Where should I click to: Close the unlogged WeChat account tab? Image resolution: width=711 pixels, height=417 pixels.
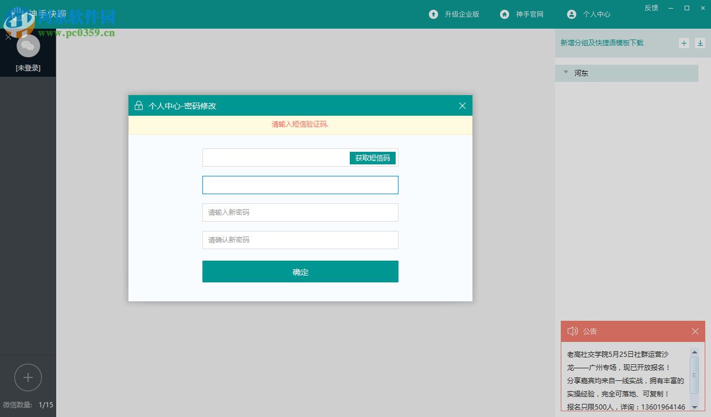point(8,37)
